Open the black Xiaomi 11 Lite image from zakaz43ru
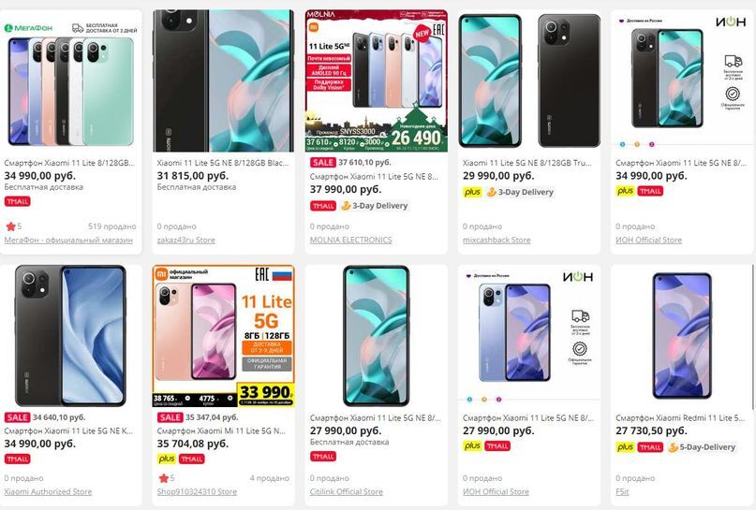Screen dimensions: 756x510 pos(223,80)
